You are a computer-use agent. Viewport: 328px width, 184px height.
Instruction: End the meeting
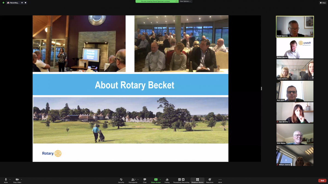pyautogui.click(x=322, y=180)
